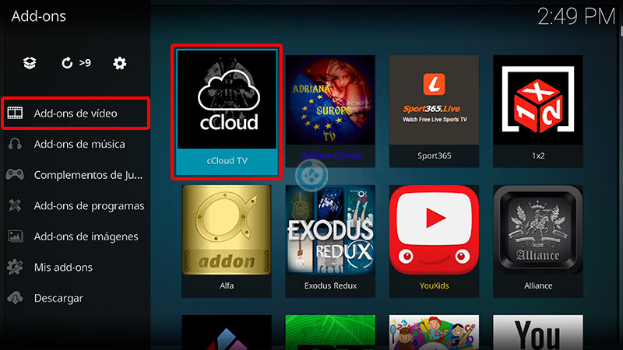Click the pending updates count >9

click(x=85, y=63)
